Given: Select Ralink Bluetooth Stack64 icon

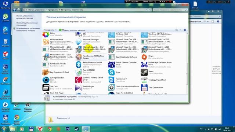Looking at the screenshot, I should pos(79,65).
